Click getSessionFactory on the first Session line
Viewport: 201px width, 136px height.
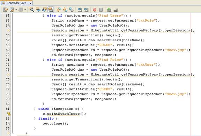click(140, 30)
